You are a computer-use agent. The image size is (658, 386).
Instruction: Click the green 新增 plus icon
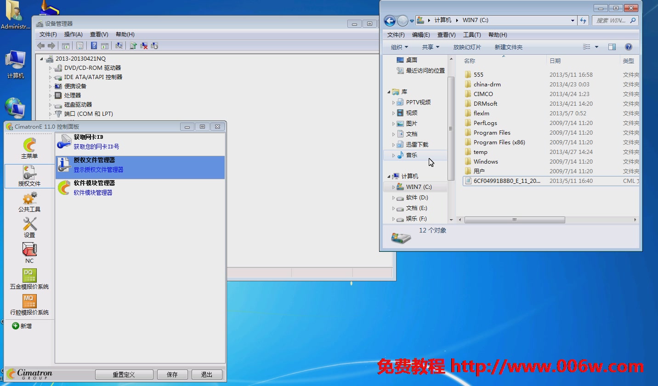[x=16, y=326]
